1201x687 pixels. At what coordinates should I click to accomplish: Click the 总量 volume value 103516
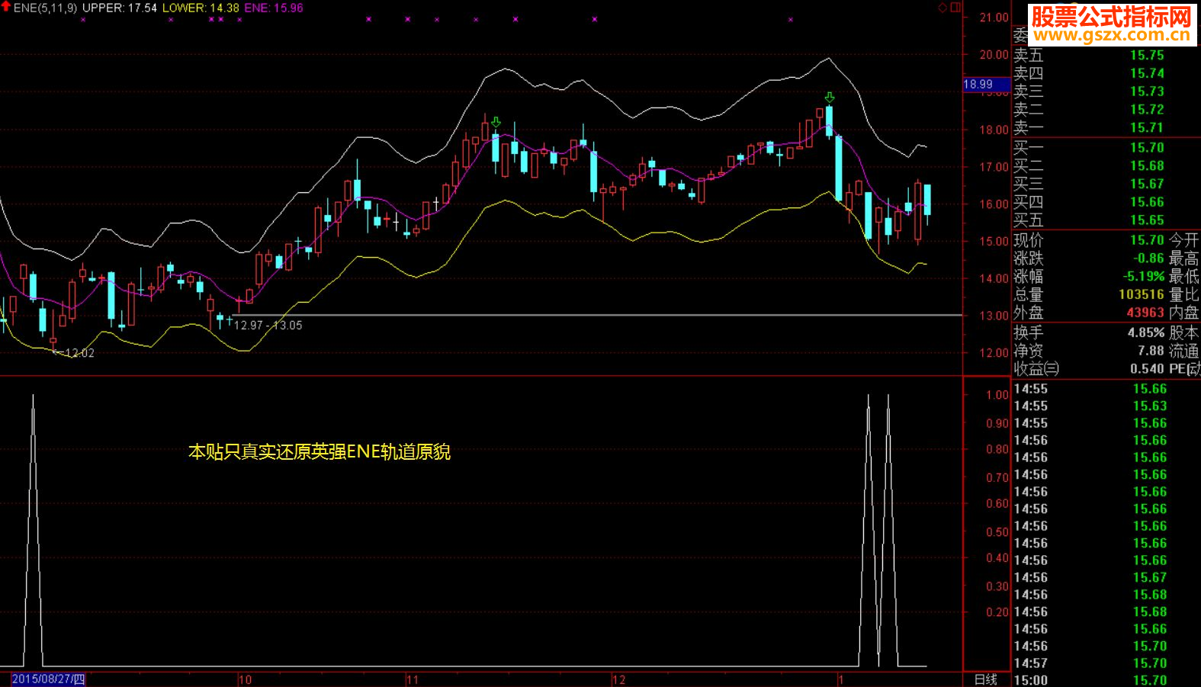pyautogui.click(x=1142, y=294)
